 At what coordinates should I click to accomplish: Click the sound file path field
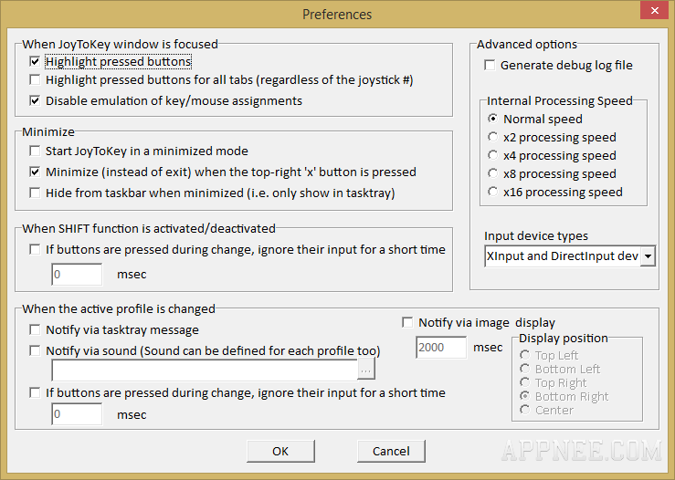coord(205,370)
